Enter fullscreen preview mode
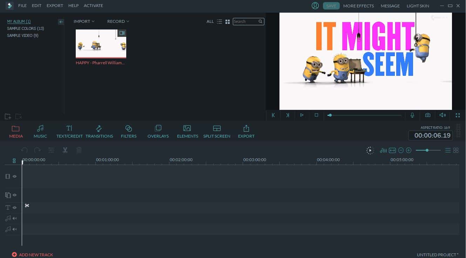Screen dimensions: 466x258 point(458,115)
